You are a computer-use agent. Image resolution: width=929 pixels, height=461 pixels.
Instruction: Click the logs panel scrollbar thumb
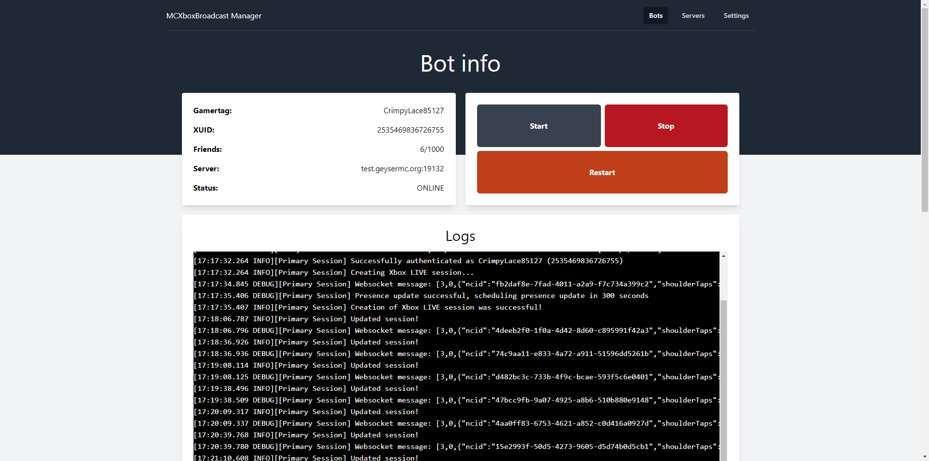coord(723,380)
